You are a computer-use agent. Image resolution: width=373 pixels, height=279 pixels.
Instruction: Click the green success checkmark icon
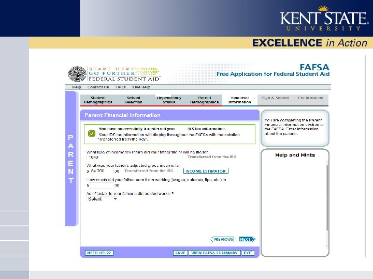coord(92,134)
